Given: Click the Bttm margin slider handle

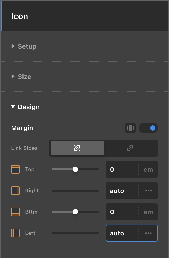Looking at the screenshot, I should (75, 212).
